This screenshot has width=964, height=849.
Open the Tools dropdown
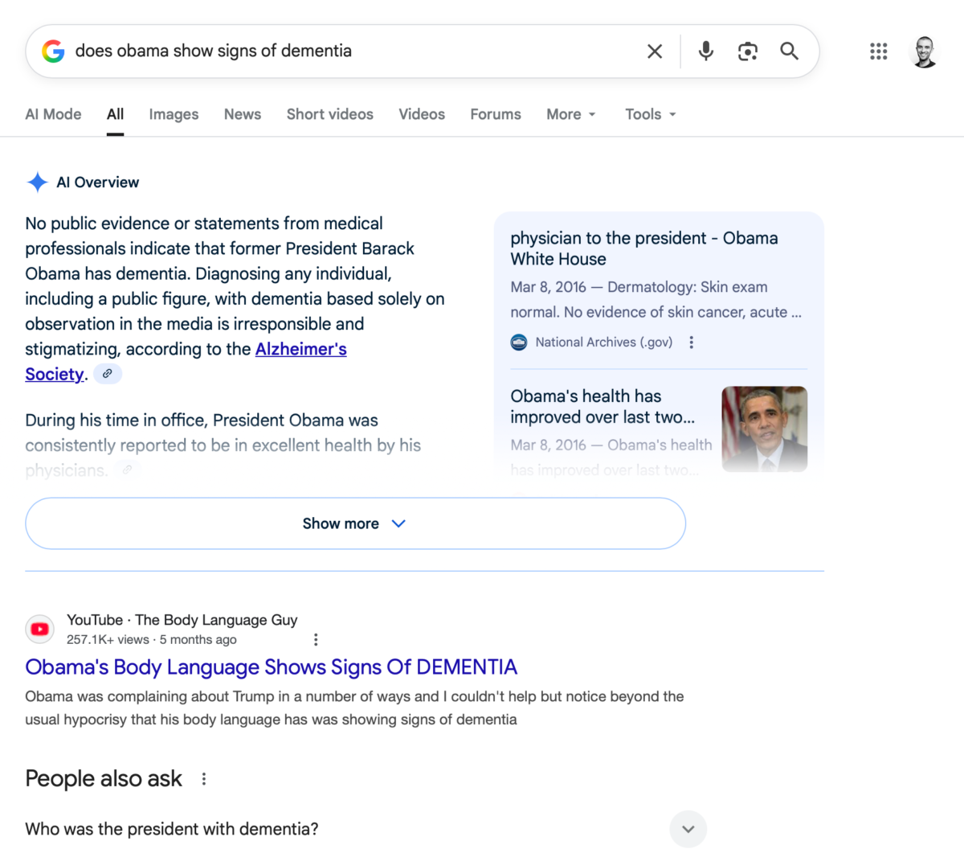tap(651, 114)
